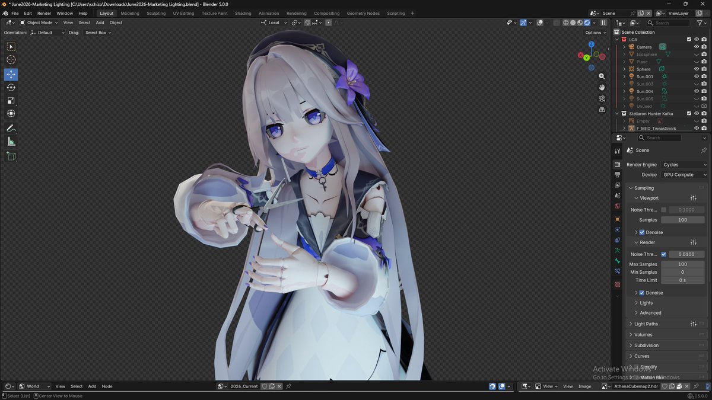712x400 pixels.
Task: Click the Pause viewport render icon
Action: (603, 23)
